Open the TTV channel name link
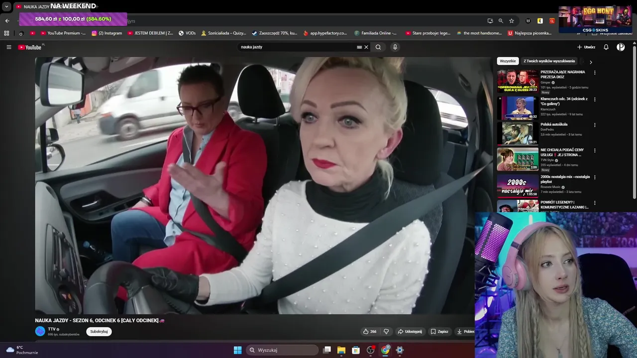The image size is (637, 358). coord(52,329)
